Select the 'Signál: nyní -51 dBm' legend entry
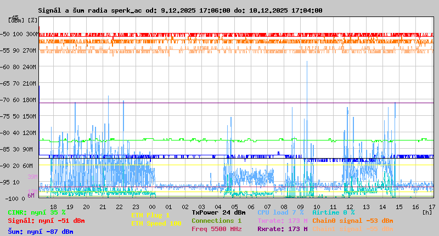Viewport: 439px width, 236px height. (46, 221)
